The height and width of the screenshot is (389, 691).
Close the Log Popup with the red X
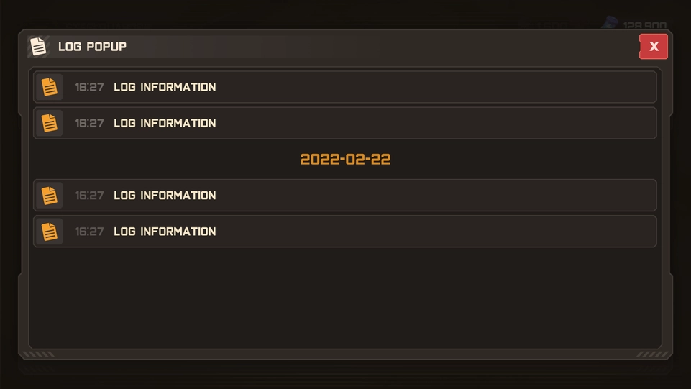pyautogui.click(x=654, y=46)
